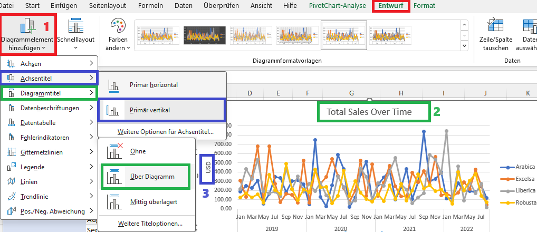This screenshot has height=232, width=537.
Task: Choose Mittig überlagert title option
Action: (147, 202)
